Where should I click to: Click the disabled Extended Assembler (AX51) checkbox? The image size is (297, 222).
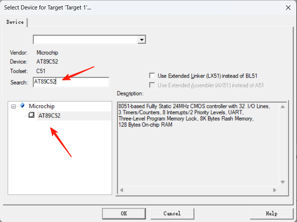click(152, 85)
